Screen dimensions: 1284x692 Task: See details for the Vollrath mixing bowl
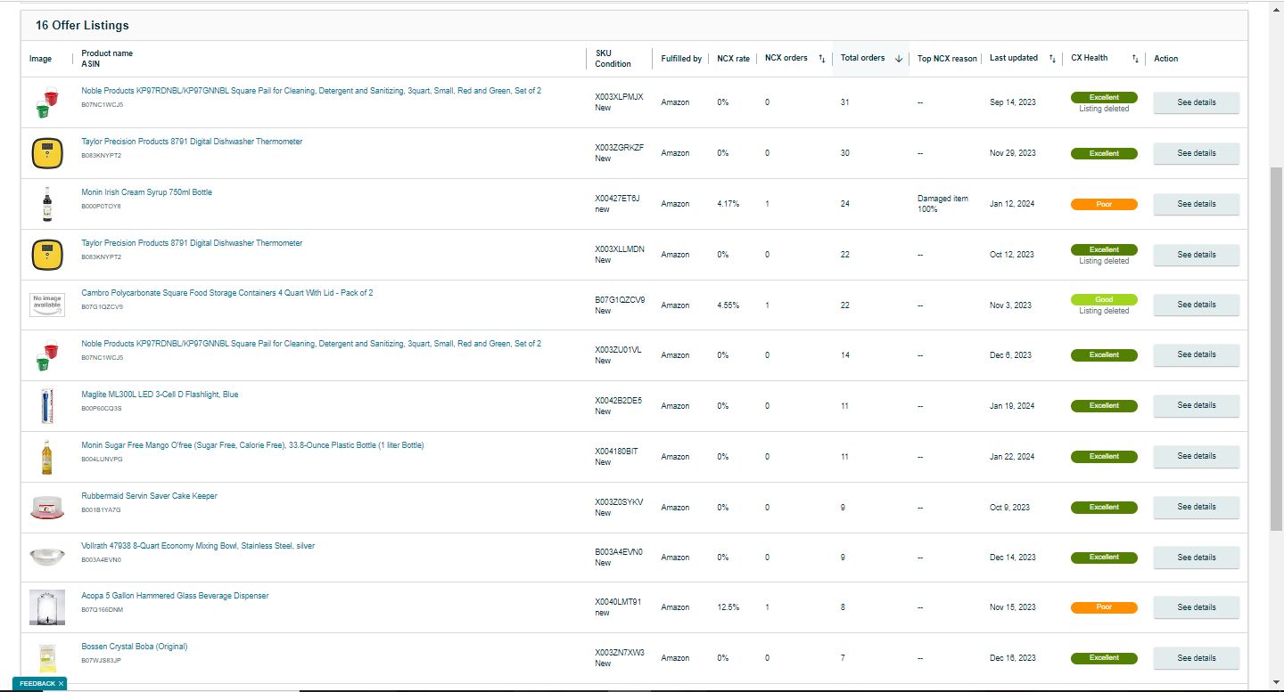pyautogui.click(x=1196, y=558)
